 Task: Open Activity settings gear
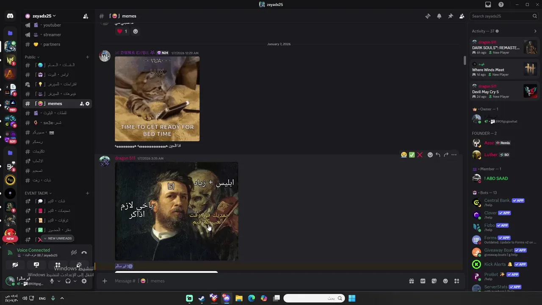coord(497,31)
